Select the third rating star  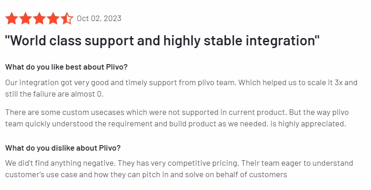(x=39, y=19)
